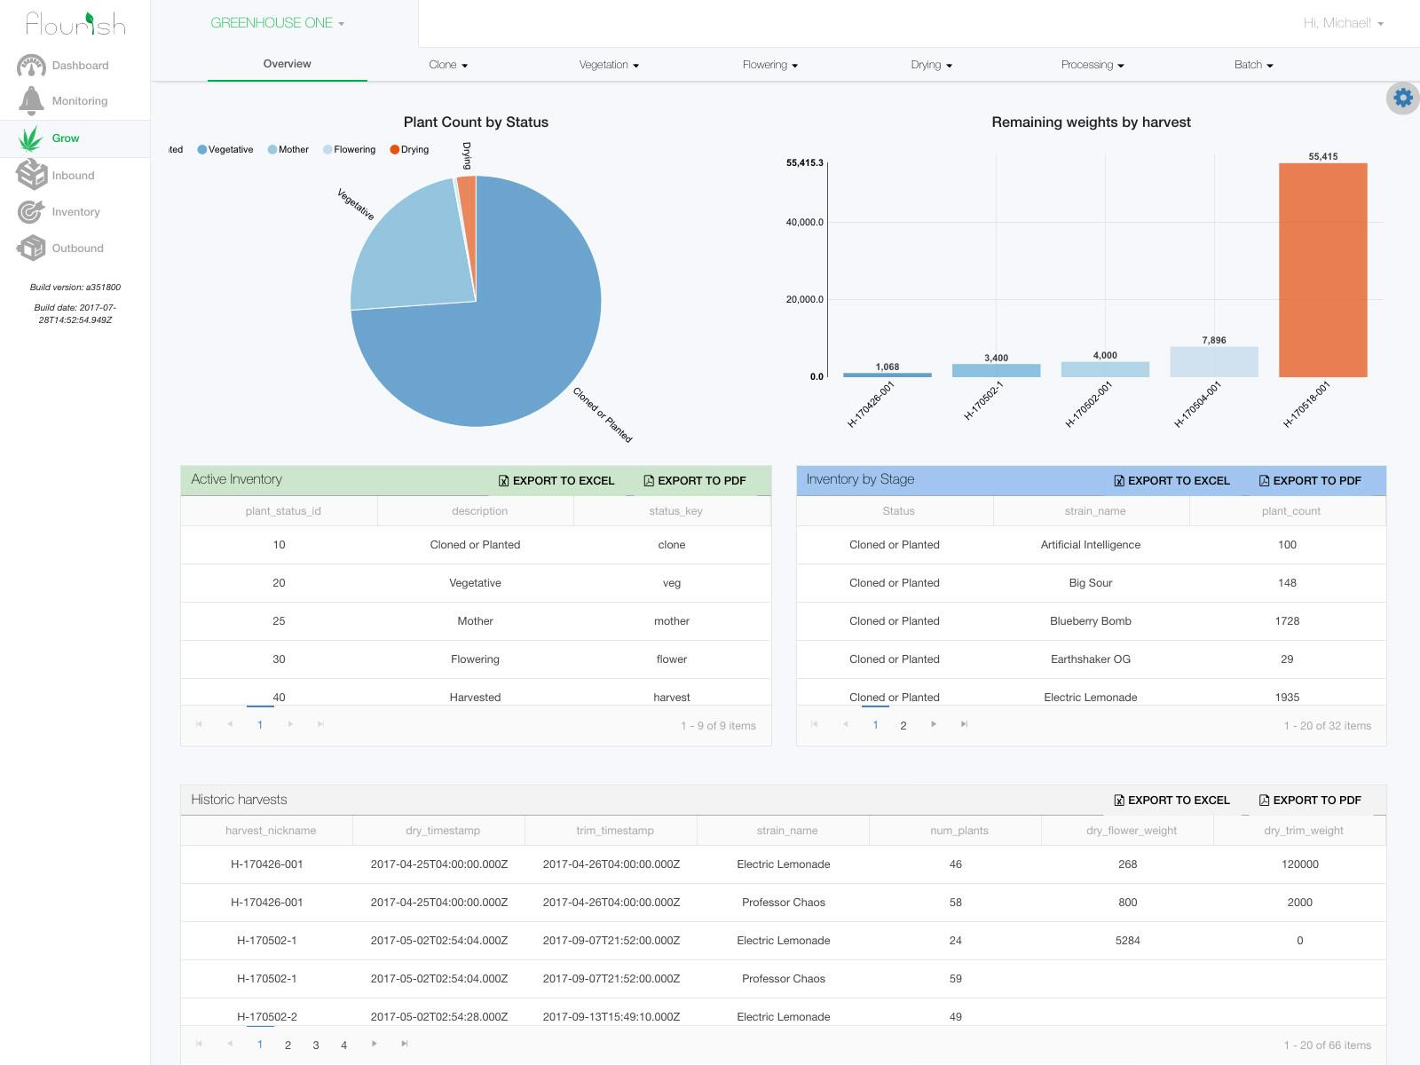
Task: Click the Grow leaf icon in sidebar
Action: pos(32,138)
